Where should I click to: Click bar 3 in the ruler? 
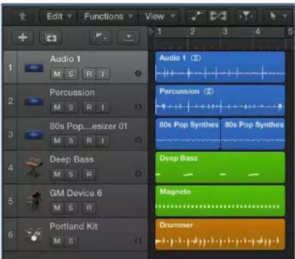click(x=225, y=32)
